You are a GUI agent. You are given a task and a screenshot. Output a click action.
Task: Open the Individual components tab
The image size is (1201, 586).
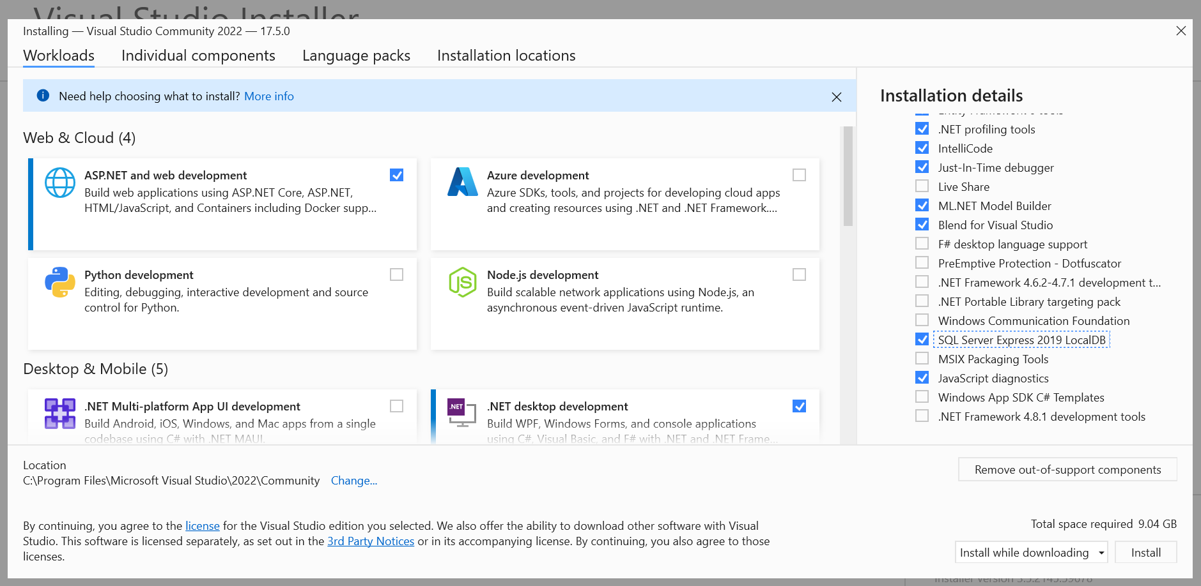click(x=198, y=56)
